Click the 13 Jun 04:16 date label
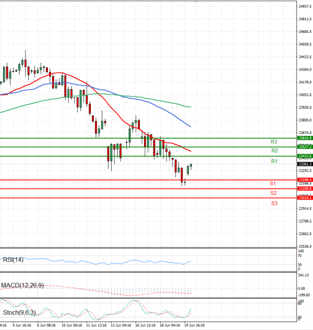This screenshot has width=313, height=330. pyautogui.click(x=121, y=325)
